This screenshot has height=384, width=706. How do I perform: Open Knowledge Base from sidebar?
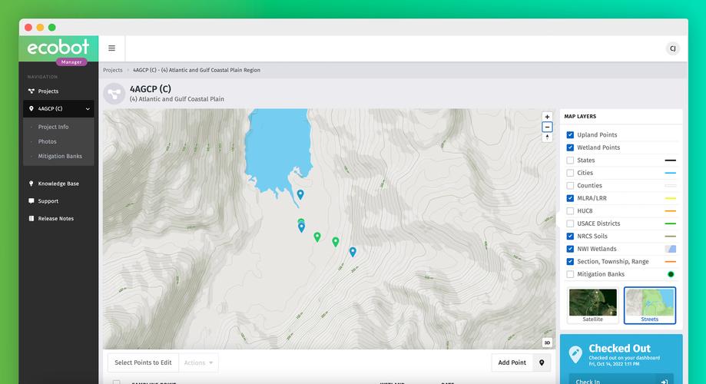coord(58,184)
